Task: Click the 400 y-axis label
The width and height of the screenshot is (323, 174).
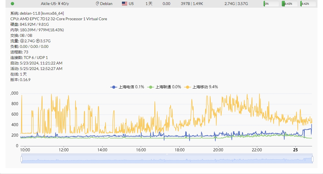Action: 15,125
